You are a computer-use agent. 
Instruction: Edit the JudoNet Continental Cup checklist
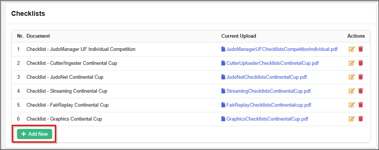click(x=351, y=77)
